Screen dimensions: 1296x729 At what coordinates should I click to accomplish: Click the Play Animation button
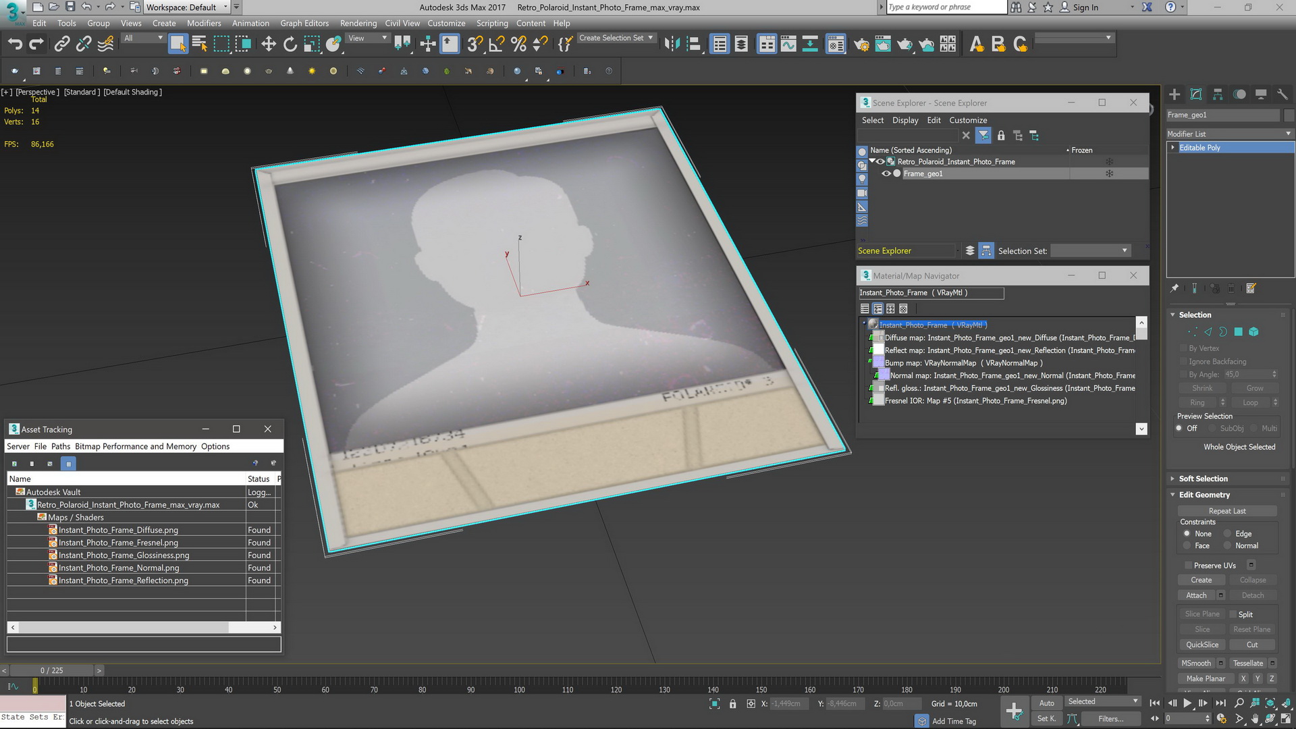coord(1187,703)
